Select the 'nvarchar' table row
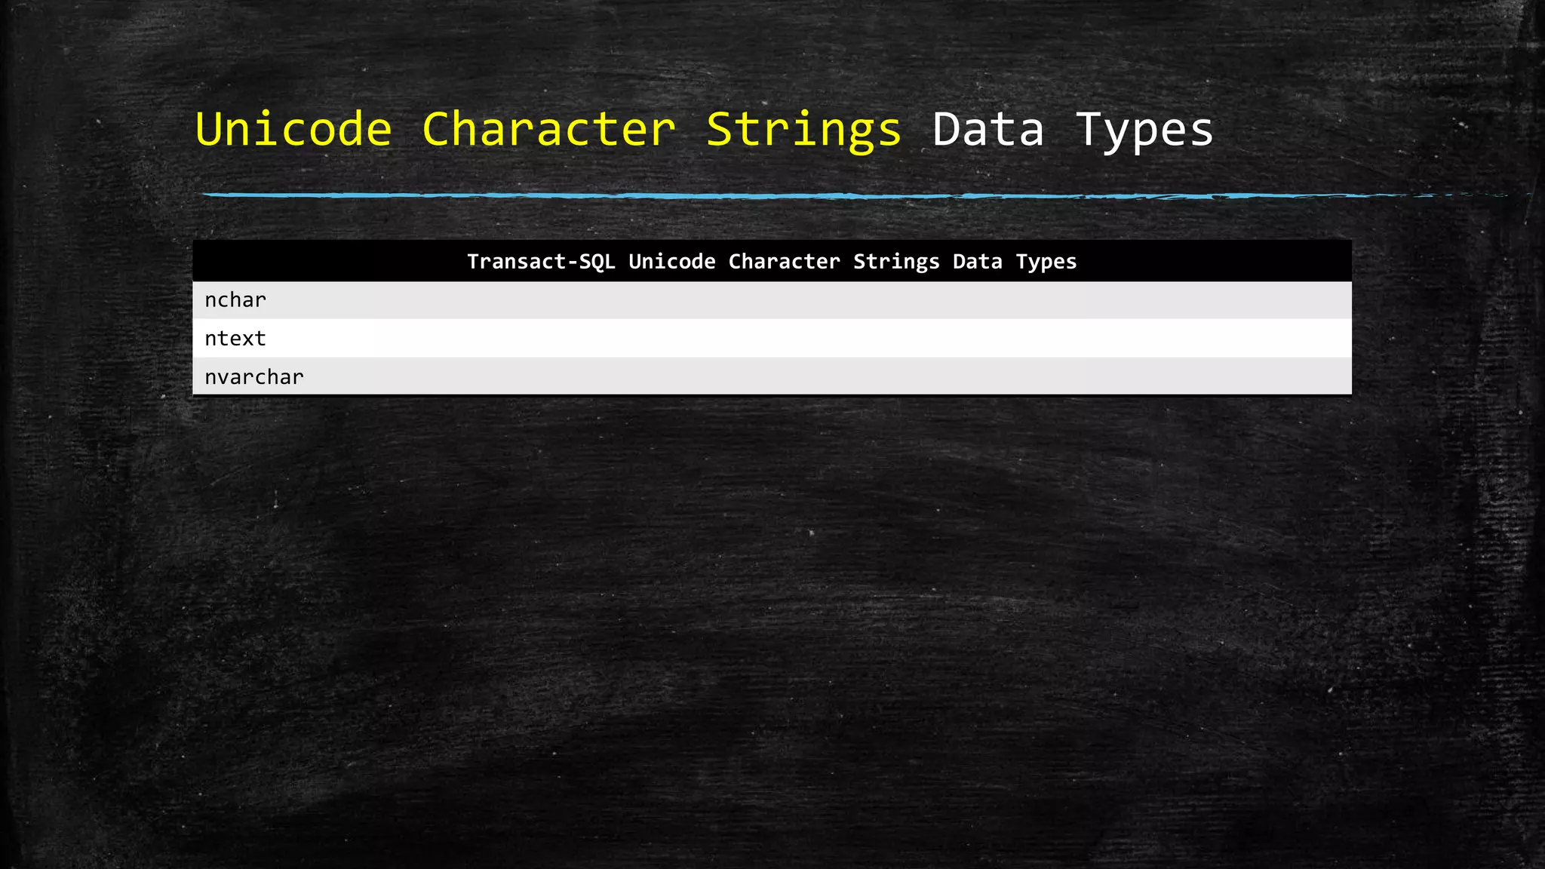Image resolution: width=1545 pixels, height=869 pixels. [772, 376]
